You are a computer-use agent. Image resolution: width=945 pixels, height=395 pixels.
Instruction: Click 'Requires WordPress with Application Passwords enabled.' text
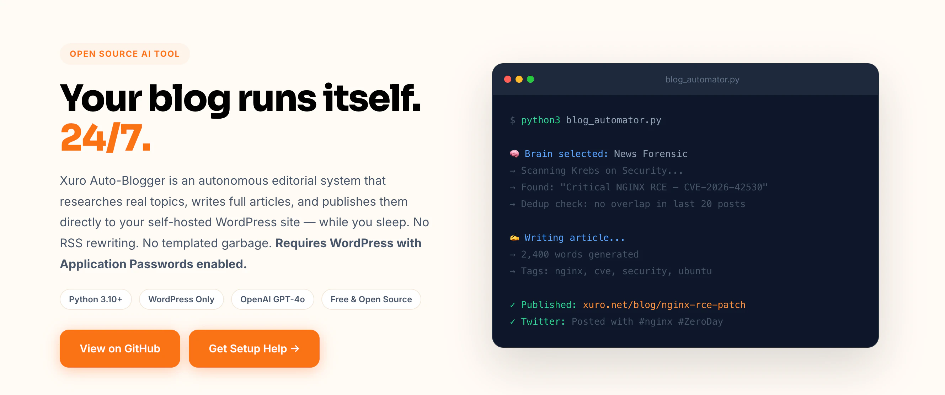click(241, 254)
